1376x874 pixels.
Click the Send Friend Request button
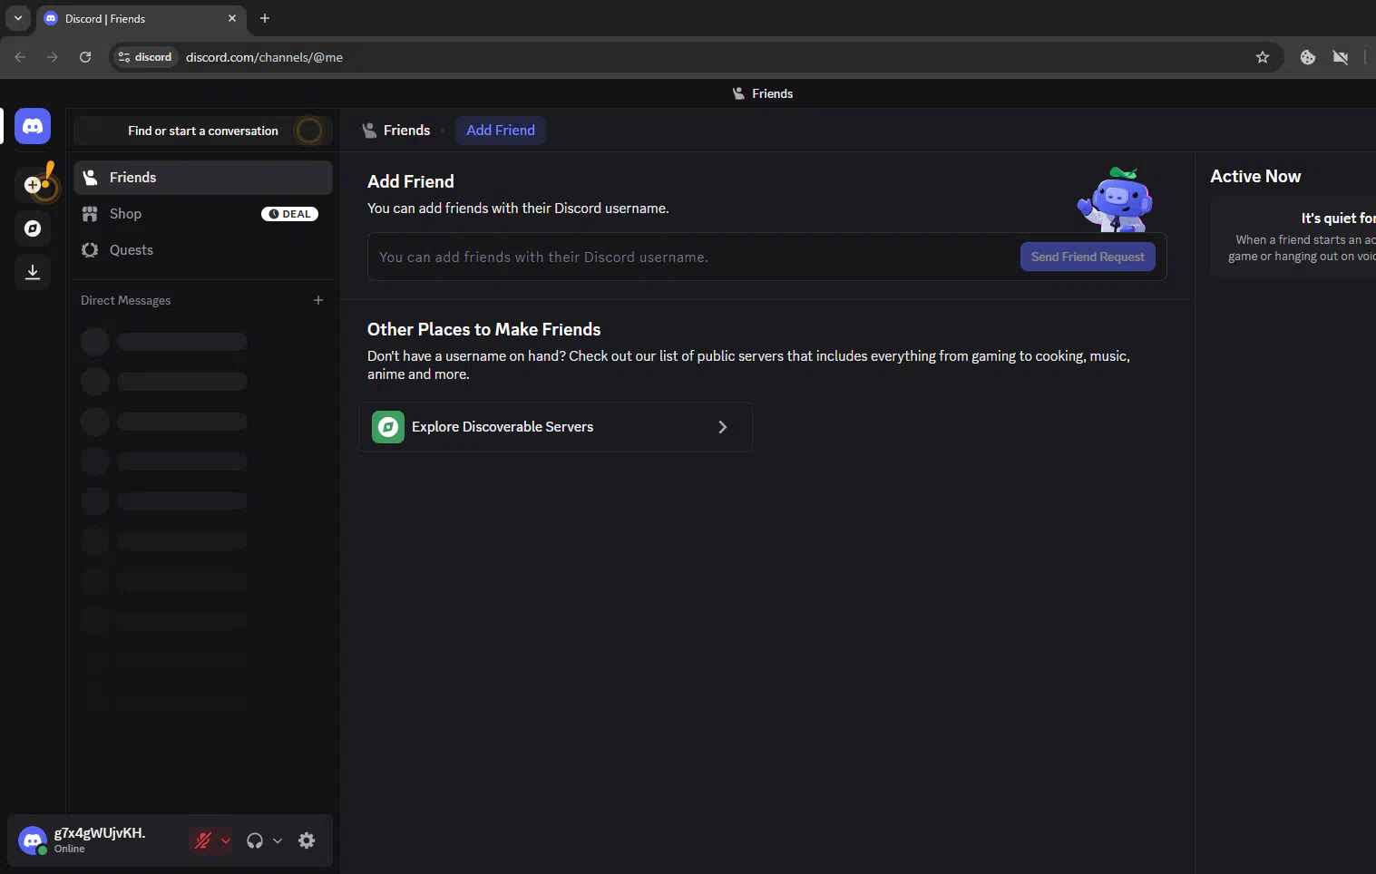point(1088,257)
